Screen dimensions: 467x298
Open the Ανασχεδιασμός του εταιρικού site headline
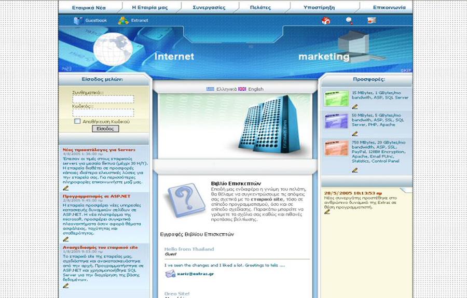tap(100, 247)
